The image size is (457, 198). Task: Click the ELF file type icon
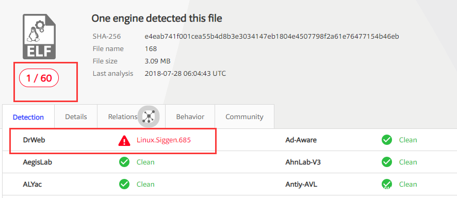pos(39,37)
